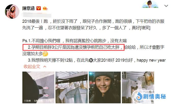The height and width of the screenshot is (104, 173).
Task: Open the hanging baby clothes photo thumbnail
Action: coord(71,87)
